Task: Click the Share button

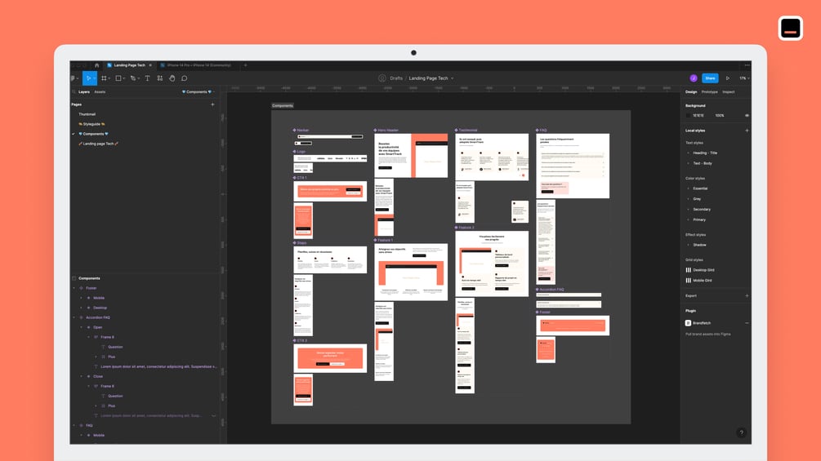Action: pyautogui.click(x=710, y=78)
